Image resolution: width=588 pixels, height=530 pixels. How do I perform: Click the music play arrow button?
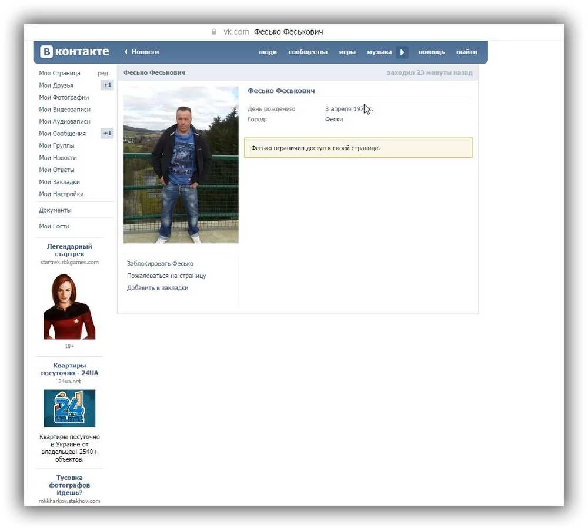pyautogui.click(x=402, y=52)
